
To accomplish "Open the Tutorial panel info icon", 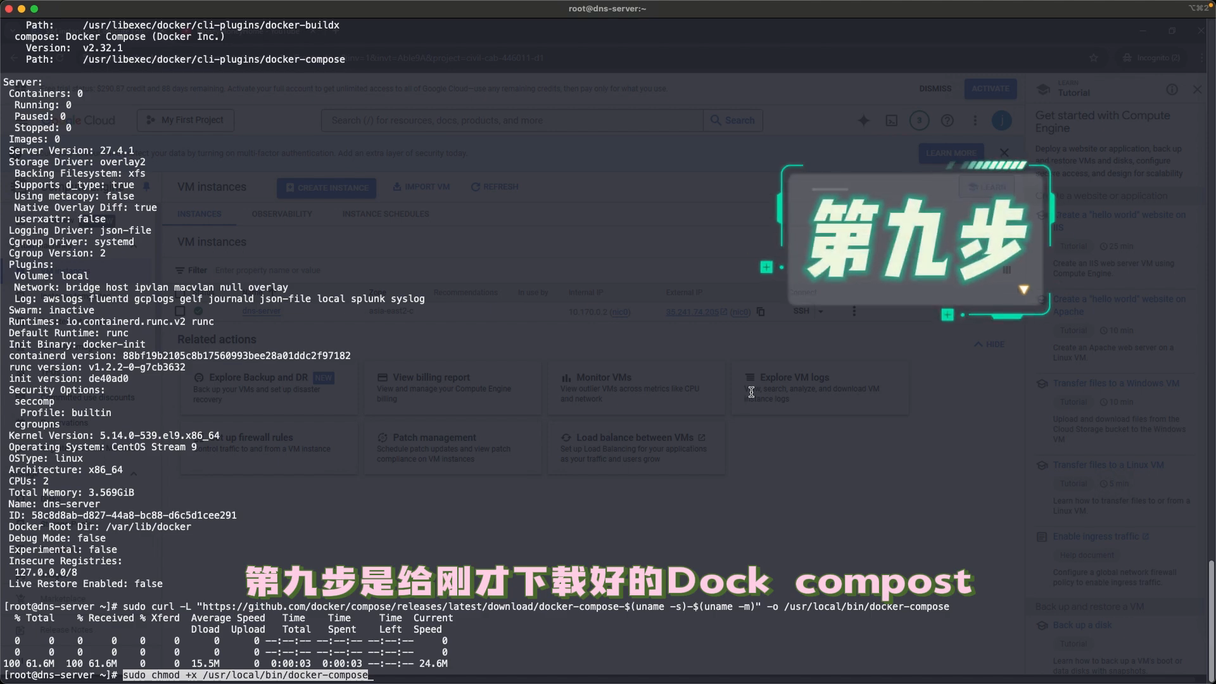I will (1172, 90).
